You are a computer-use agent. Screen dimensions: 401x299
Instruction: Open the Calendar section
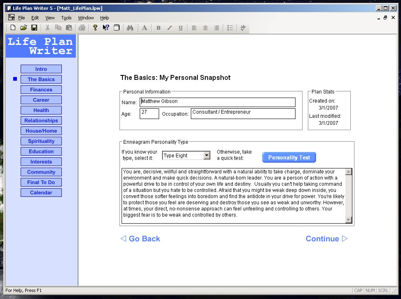click(x=41, y=193)
